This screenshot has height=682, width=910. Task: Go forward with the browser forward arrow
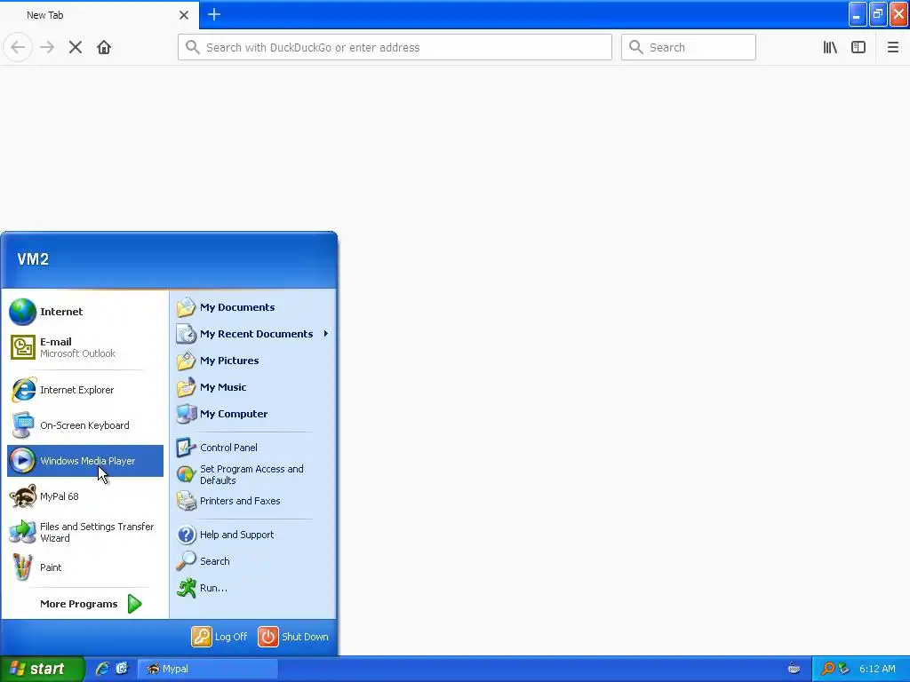47,47
